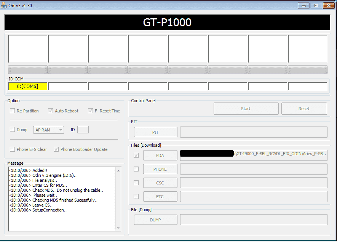
Task: Toggle the Auto Reboot checkbox
Action: click(50, 111)
